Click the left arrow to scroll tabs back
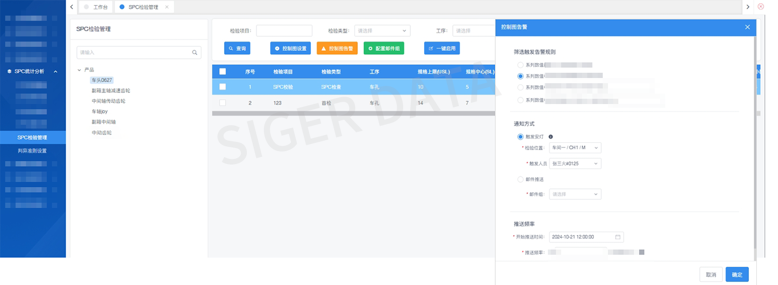This screenshot has width=778, height=285. 72,7
